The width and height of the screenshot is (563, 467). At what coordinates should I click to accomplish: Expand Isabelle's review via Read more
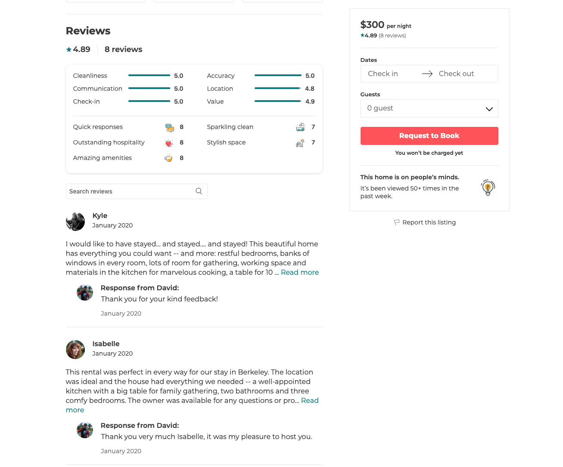tap(309, 400)
